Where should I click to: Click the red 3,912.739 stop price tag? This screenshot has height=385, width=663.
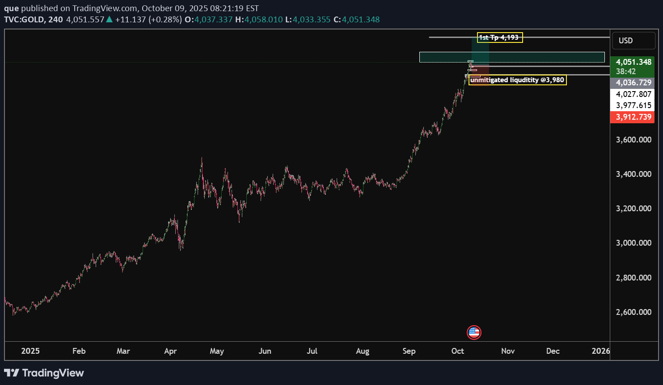(x=633, y=117)
